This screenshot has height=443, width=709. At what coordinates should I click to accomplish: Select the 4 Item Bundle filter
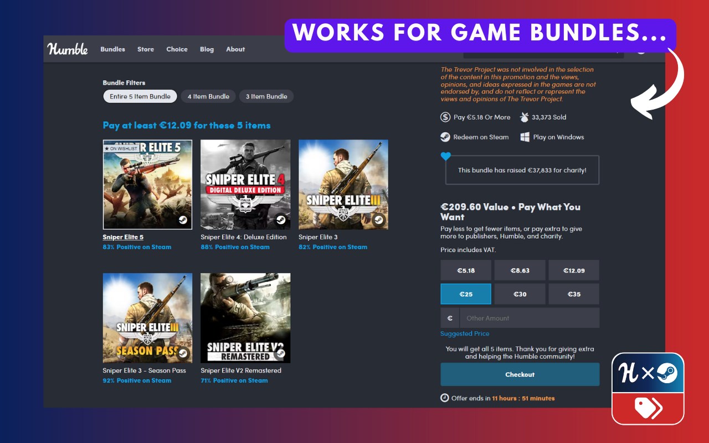point(208,96)
